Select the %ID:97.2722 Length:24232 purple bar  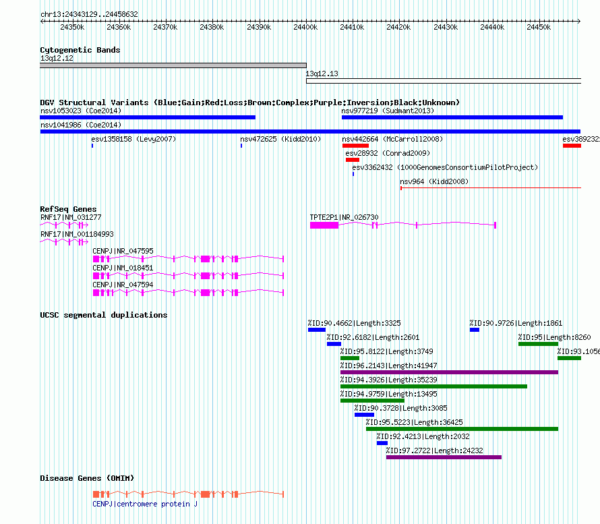(x=444, y=457)
